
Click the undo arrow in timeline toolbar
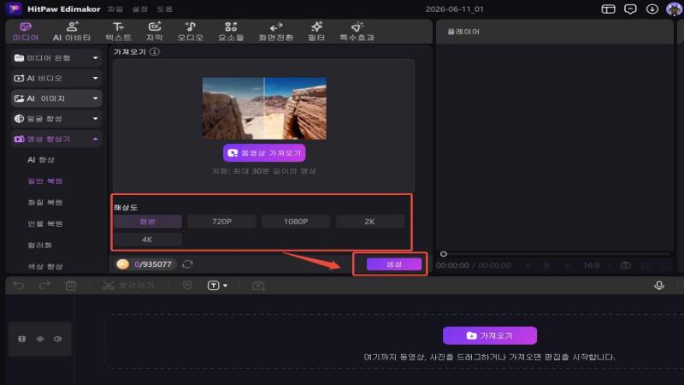coord(19,286)
